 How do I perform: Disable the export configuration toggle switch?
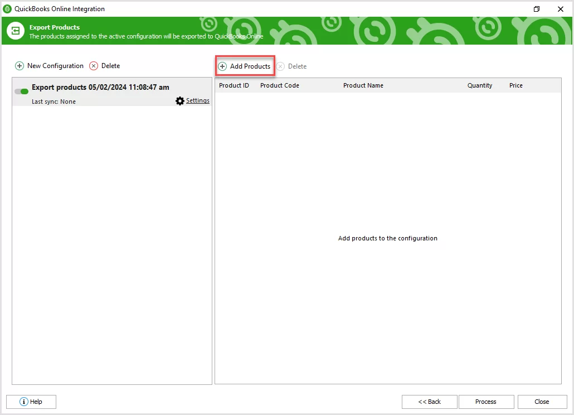click(21, 91)
